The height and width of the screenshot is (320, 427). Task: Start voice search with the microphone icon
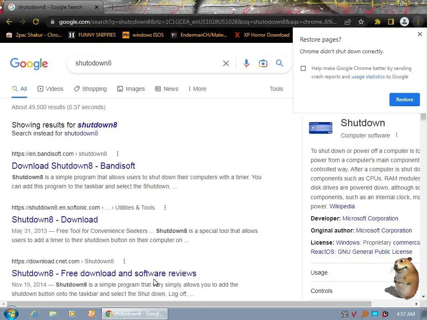click(246, 63)
